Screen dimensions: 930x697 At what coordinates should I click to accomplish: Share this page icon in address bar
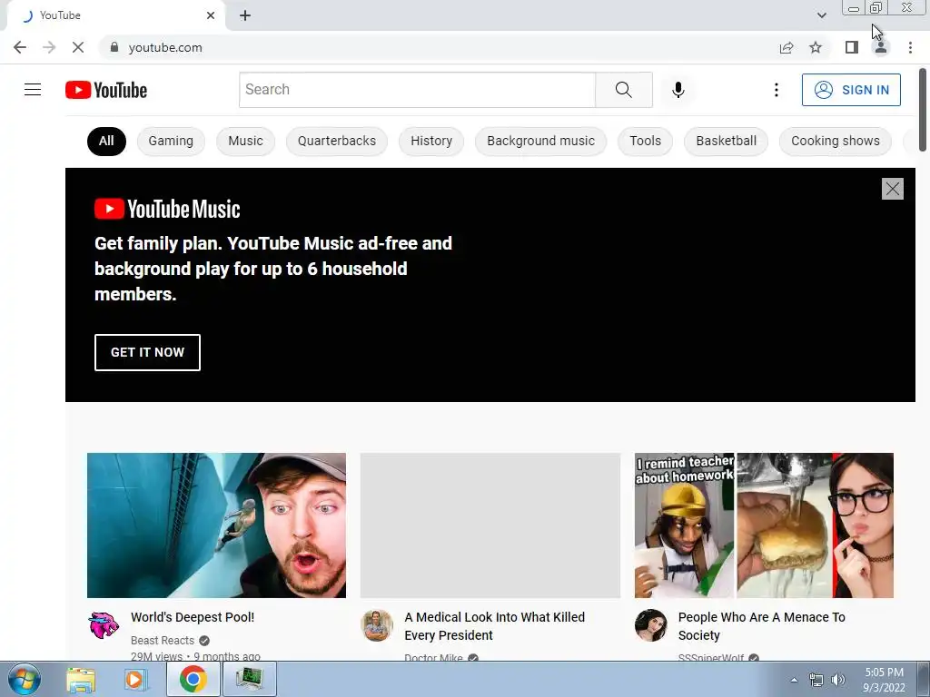[787, 47]
